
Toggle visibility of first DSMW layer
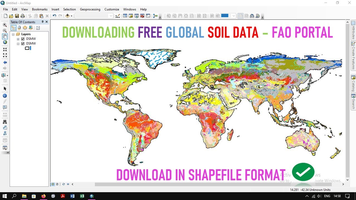[x=23, y=39]
